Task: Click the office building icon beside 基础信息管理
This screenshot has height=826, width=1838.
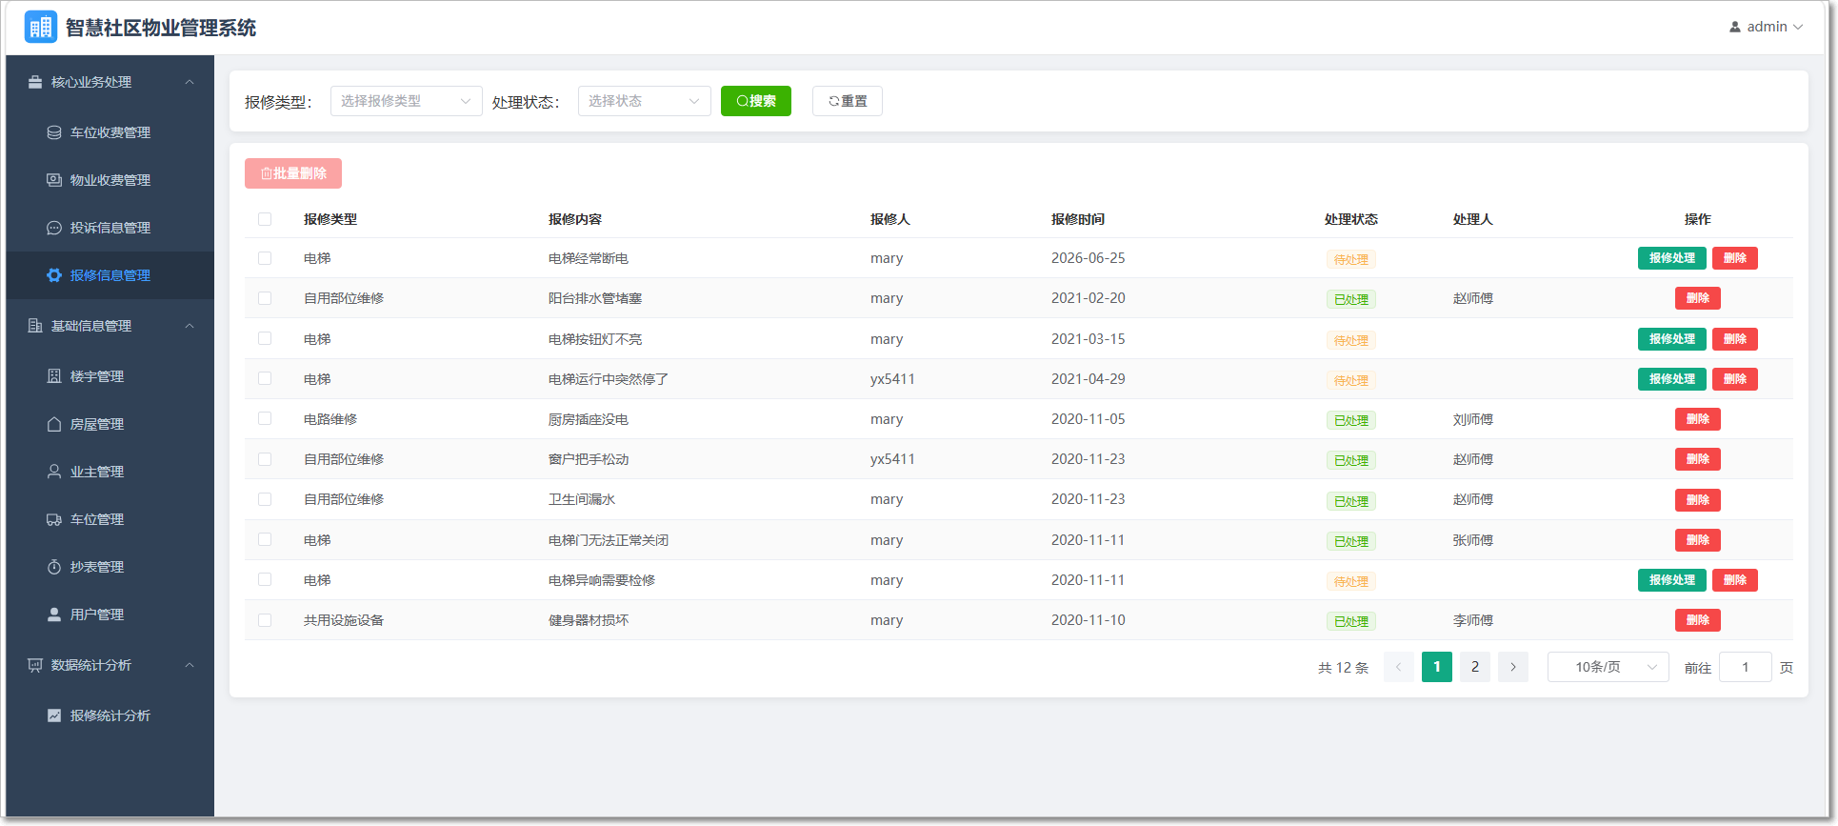Action: [35, 326]
